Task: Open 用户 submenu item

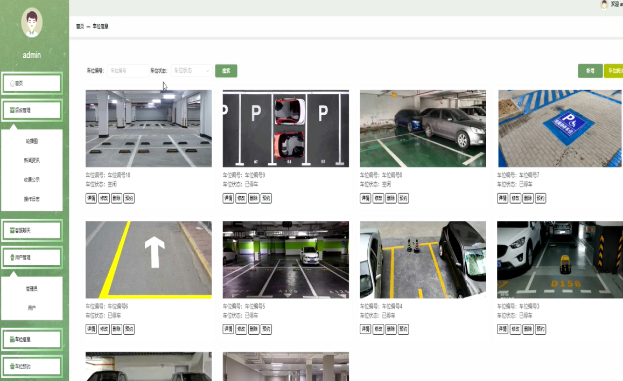Action: pyautogui.click(x=32, y=308)
